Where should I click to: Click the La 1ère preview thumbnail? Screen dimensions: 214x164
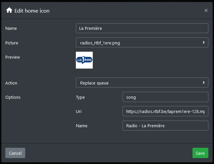(x=84, y=60)
